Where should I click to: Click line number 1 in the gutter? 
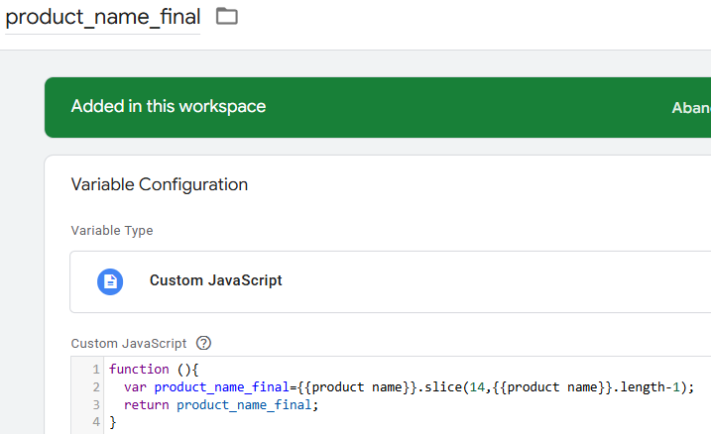point(96,370)
